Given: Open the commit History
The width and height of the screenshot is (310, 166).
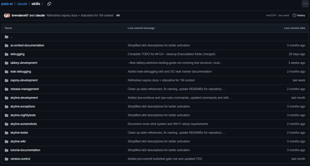Looking at the screenshot, I should pos(299,15).
